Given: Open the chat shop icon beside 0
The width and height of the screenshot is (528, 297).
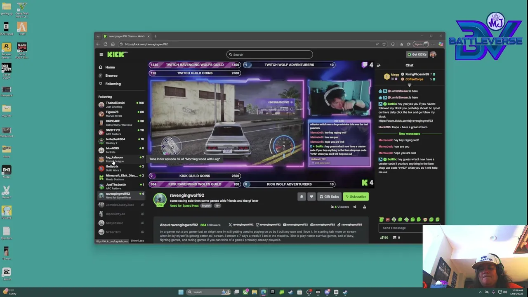Looking at the screenshot, I should tap(395, 238).
